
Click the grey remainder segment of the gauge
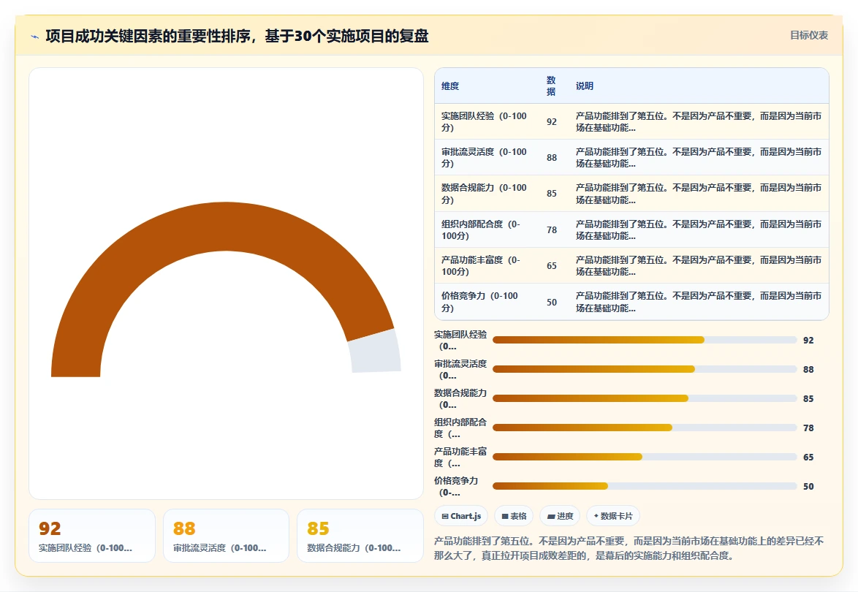coord(376,352)
